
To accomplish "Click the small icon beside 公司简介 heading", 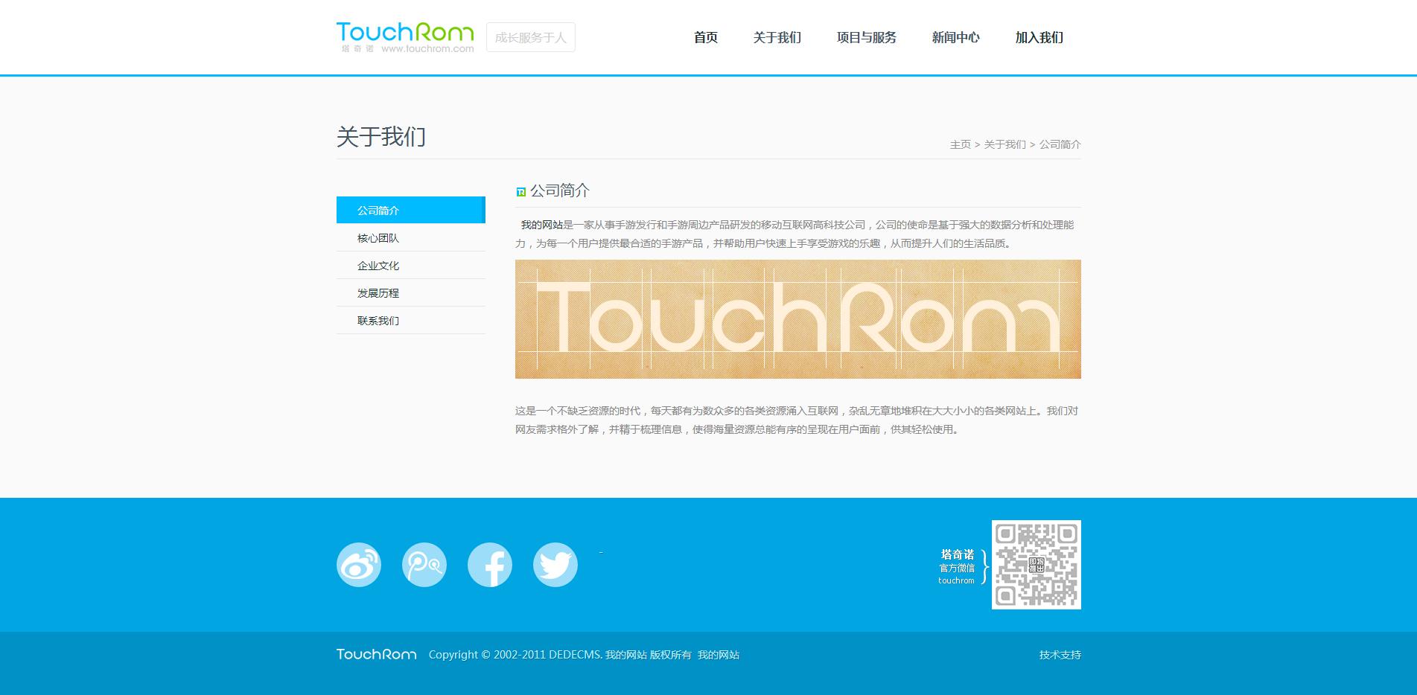I will [x=521, y=192].
